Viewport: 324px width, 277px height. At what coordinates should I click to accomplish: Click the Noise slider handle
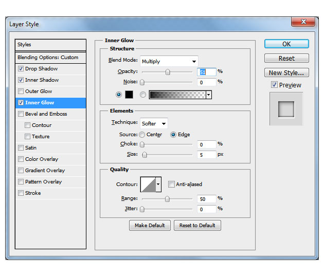click(142, 82)
